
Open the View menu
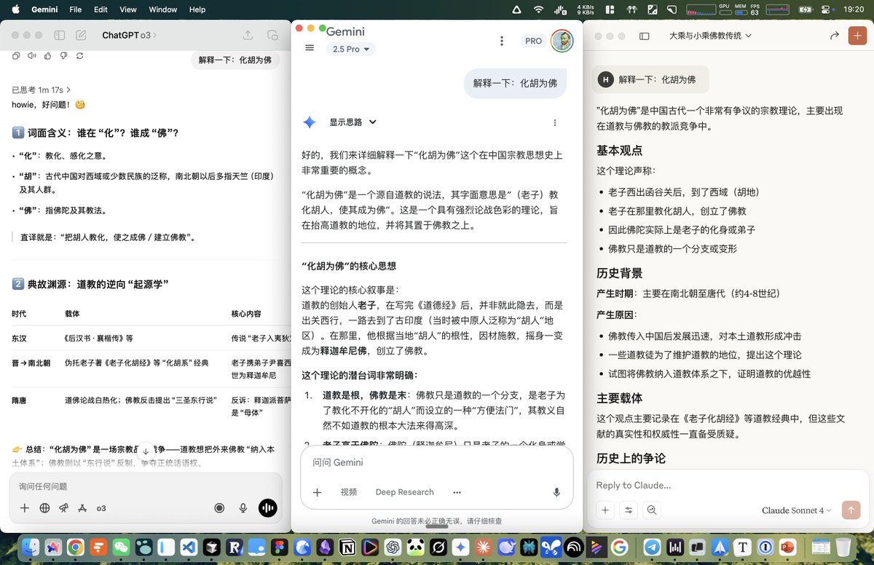click(128, 9)
